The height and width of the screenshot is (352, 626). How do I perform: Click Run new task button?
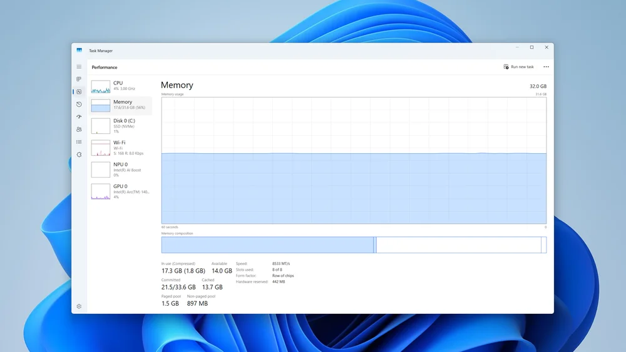click(518, 67)
